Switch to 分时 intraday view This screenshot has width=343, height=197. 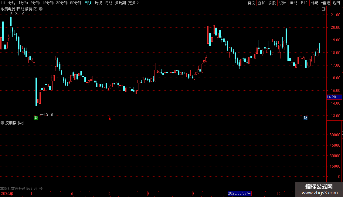[x=12, y=3]
